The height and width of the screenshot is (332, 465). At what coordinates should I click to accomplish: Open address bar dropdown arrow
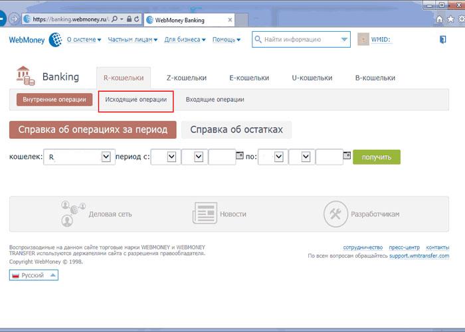click(122, 19)
